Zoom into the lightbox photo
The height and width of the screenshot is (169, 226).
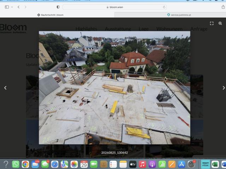[220, 24]
